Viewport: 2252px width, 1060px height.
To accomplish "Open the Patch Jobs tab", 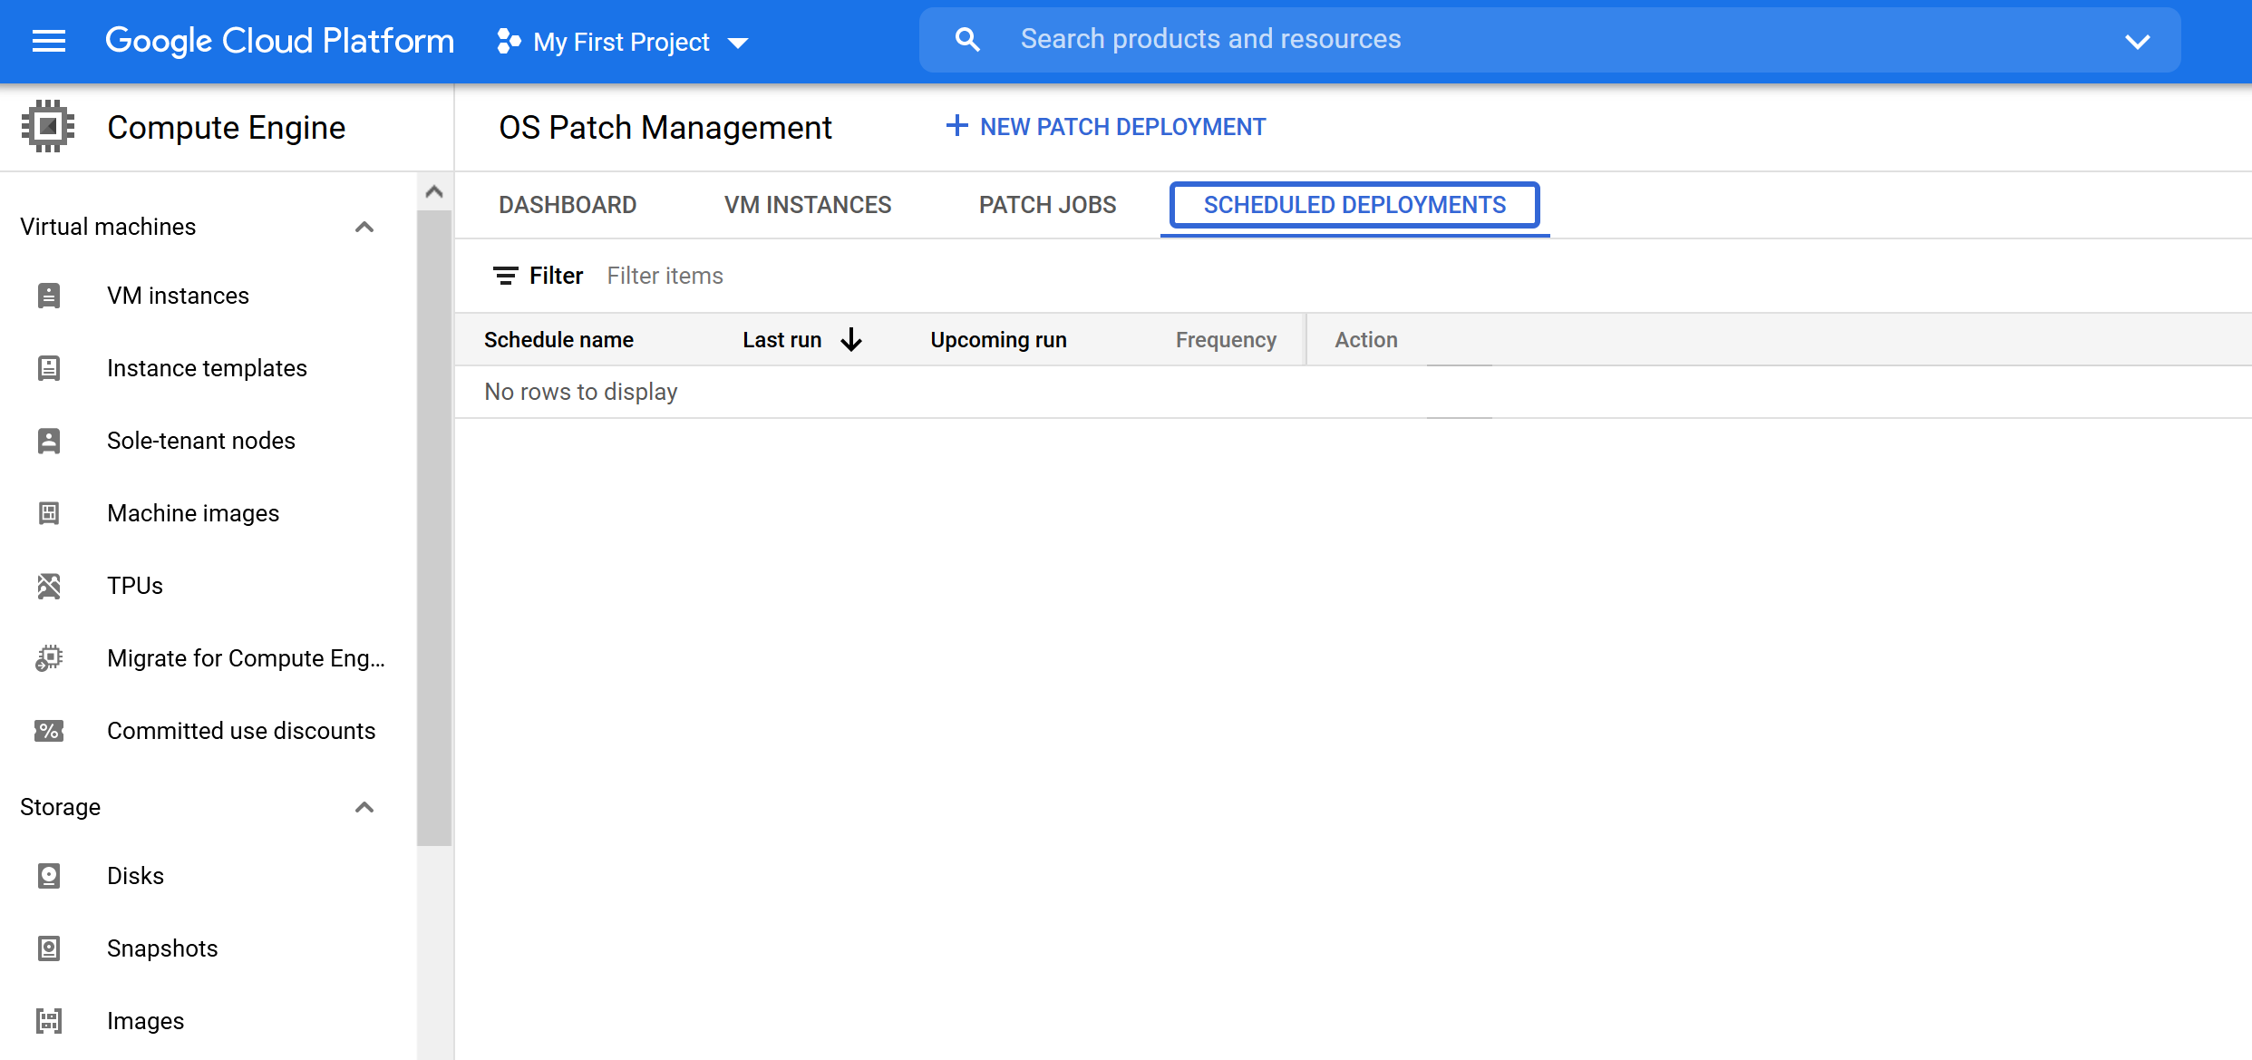I will pyautogui.click(x=1048, y=205).
